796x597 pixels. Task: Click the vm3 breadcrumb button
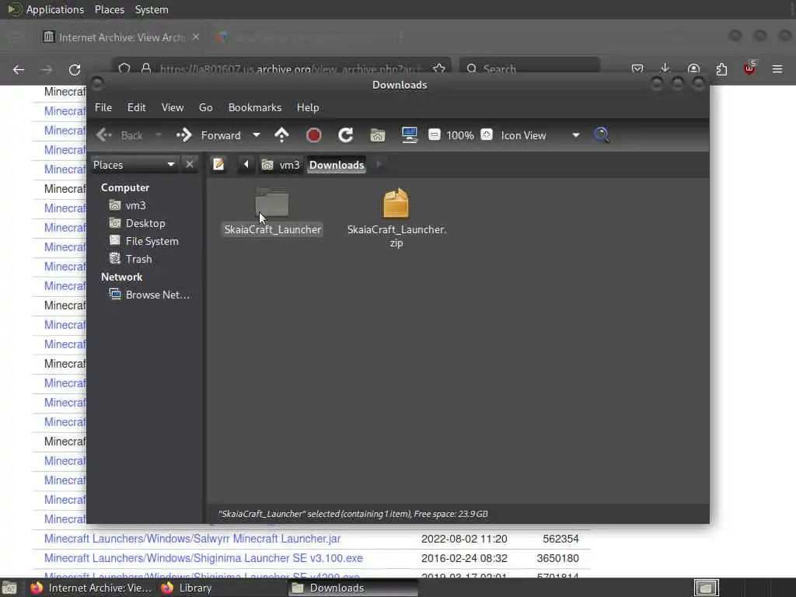click(x=281, y=165)
